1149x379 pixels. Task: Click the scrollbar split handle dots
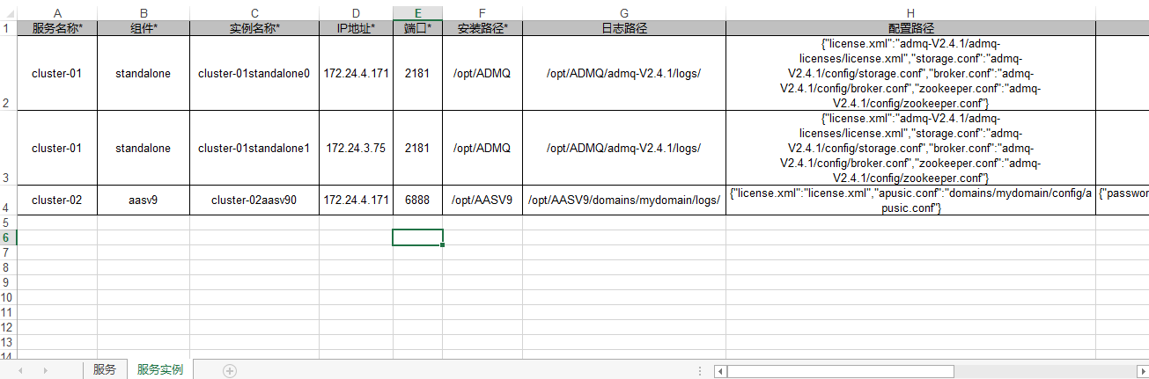click(700, 371)
